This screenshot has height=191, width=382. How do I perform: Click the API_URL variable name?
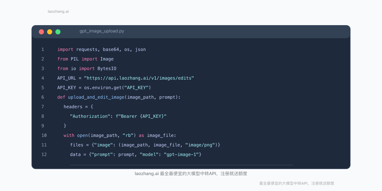pos(67,78)
